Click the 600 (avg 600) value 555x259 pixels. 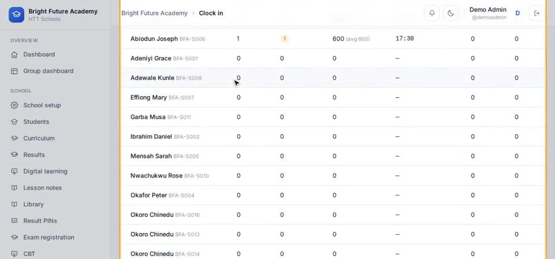pos(351,39)
